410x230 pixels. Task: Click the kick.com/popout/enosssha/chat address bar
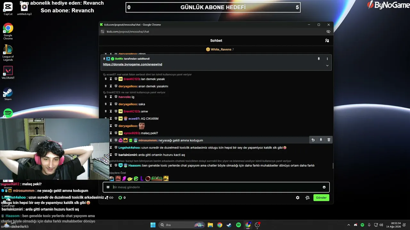tap(128, 32)
